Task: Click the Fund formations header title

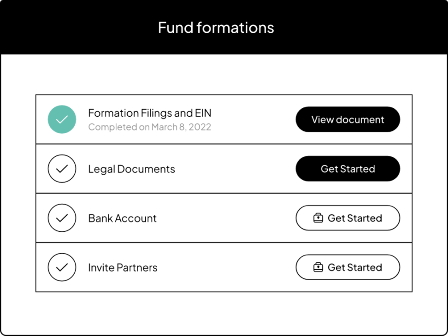Action: (x=216, y=28)
